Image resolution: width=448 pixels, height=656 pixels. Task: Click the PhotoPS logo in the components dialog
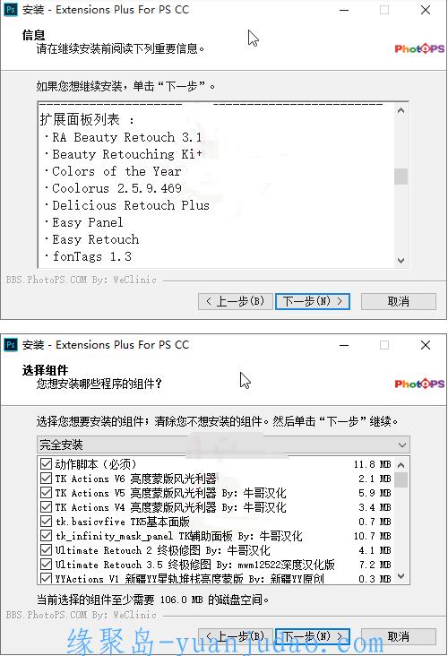419,384
